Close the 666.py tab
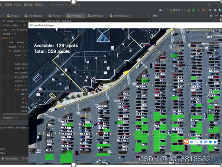This screenshot has width=222, height=167. tap(20, 16)
